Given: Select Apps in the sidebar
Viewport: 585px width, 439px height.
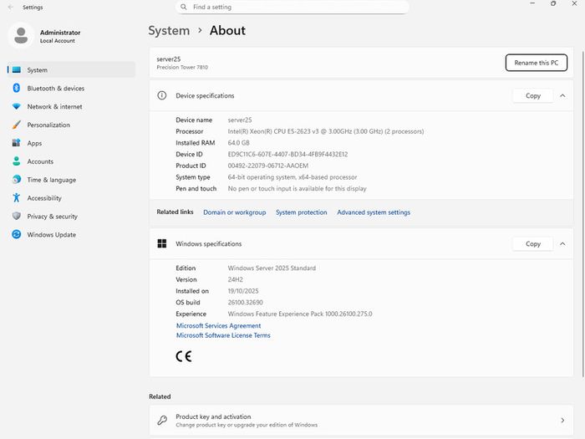Looking at the screenshot, I should point(71,143).
